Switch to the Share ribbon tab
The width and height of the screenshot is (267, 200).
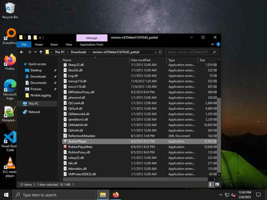pos(54,44)
